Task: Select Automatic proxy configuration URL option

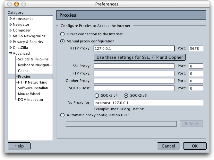Action: pyautogui.click(x=63, y=115)
